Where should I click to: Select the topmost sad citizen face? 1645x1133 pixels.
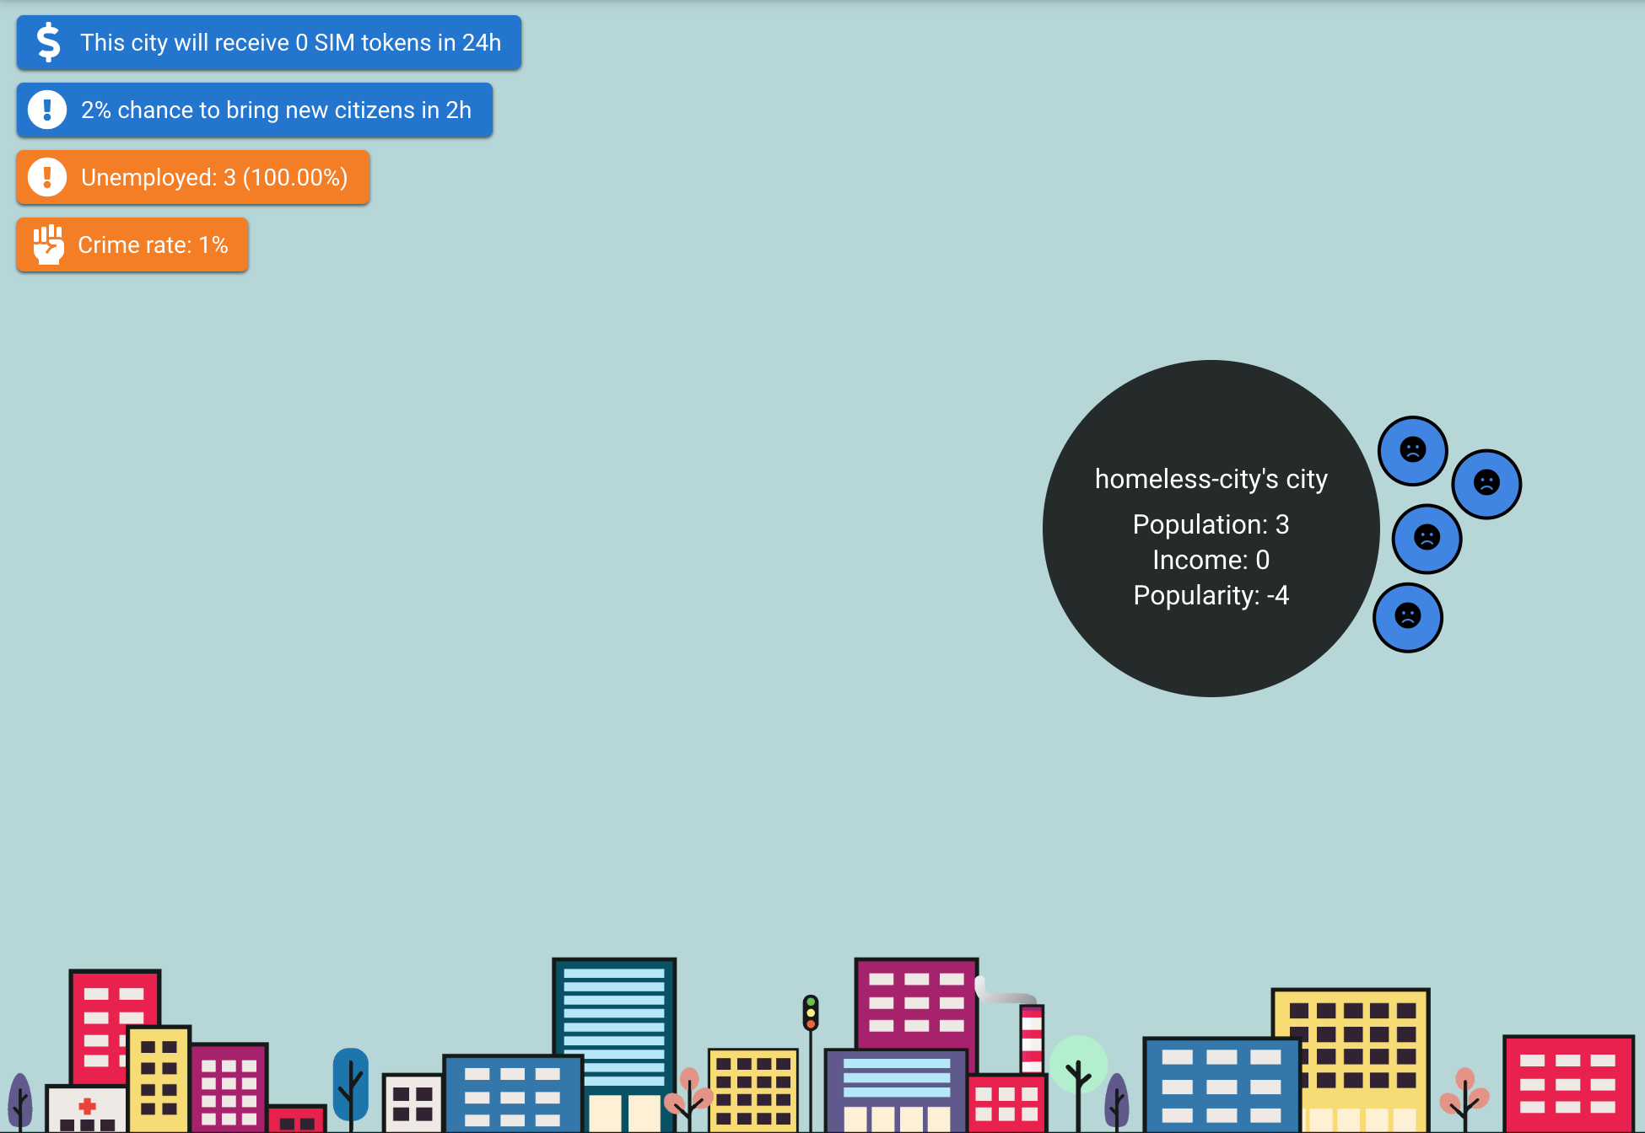1412,450
